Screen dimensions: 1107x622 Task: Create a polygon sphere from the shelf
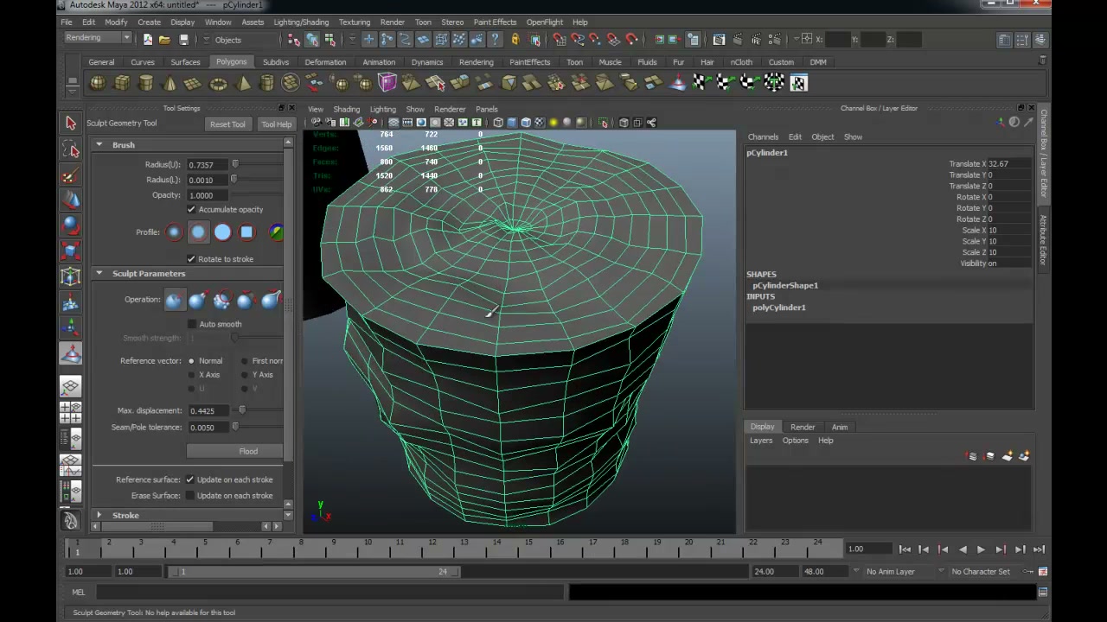tap(98, 83)
